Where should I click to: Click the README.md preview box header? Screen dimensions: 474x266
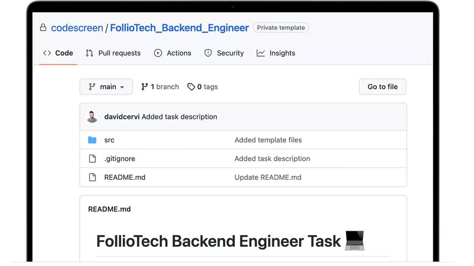(x=109, y=209)
